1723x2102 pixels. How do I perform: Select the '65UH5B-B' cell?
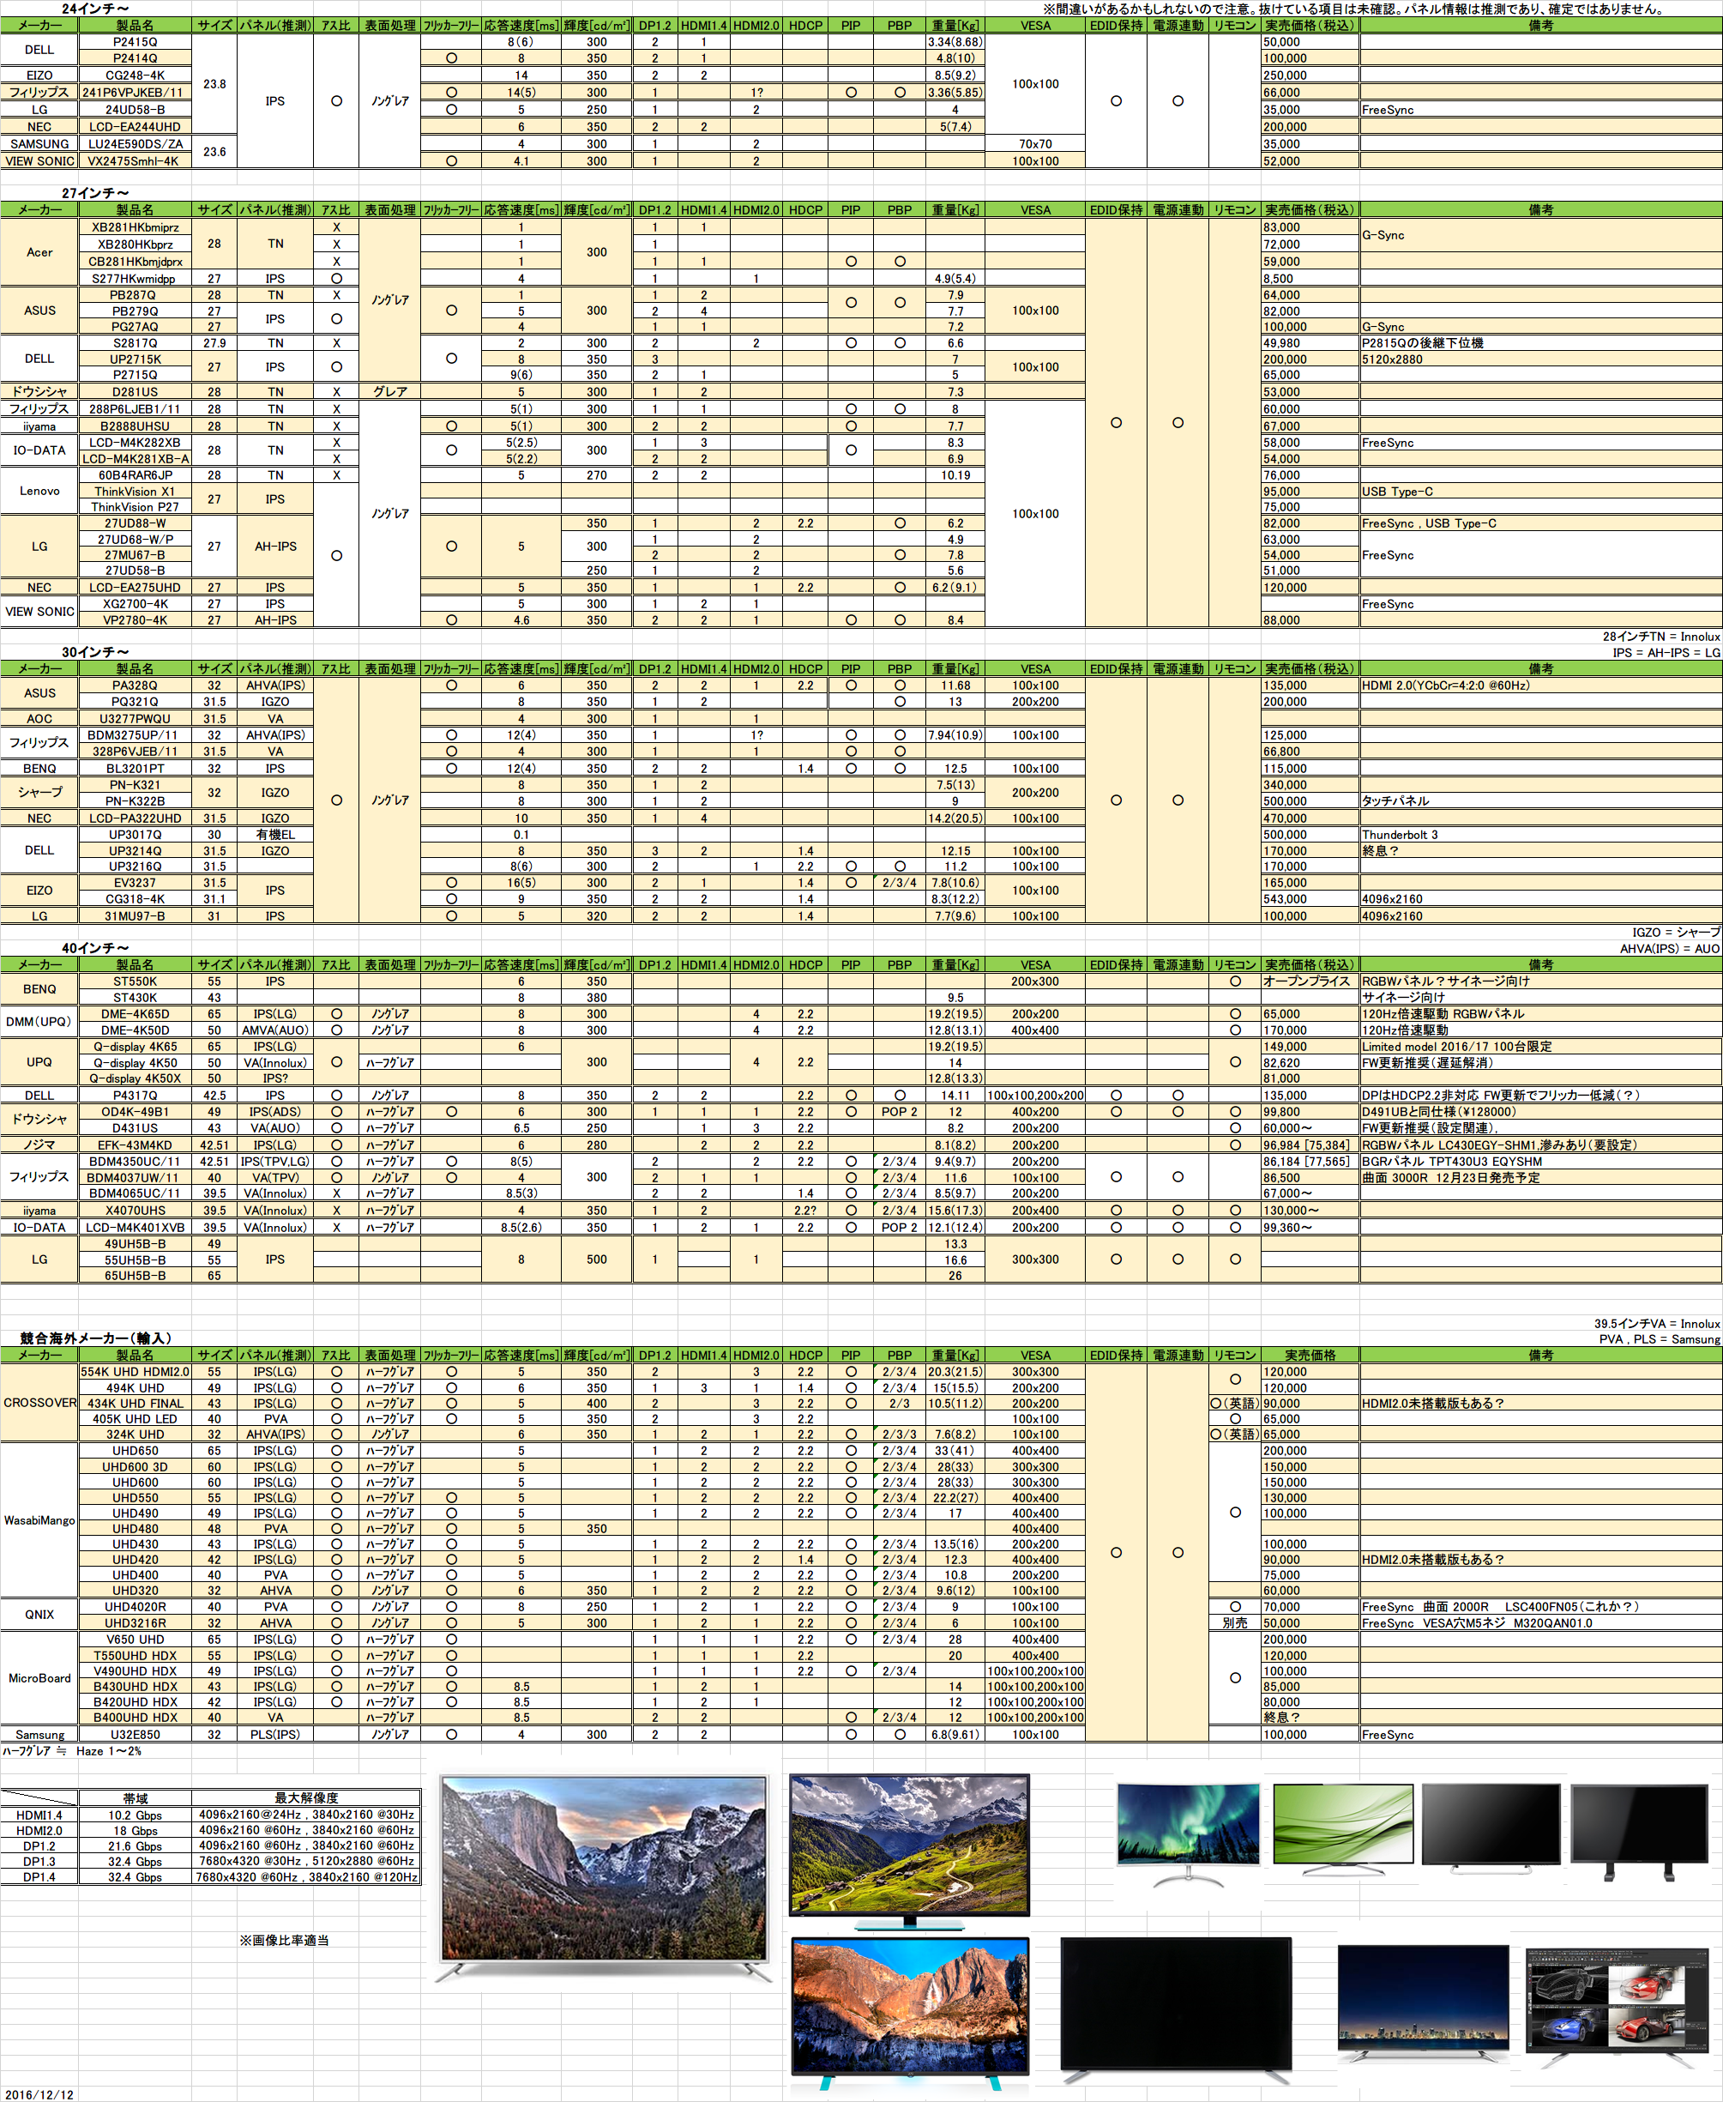[135, 1276]
